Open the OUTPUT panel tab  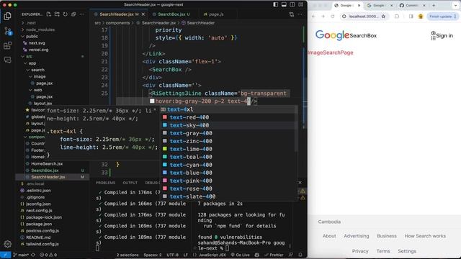[x=130, y=183]
